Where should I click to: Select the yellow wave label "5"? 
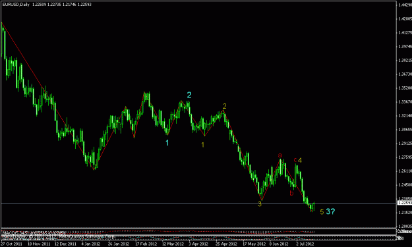click(322, 212)
